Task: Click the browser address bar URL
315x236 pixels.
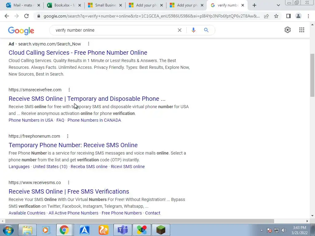Action: coord(152,16)
